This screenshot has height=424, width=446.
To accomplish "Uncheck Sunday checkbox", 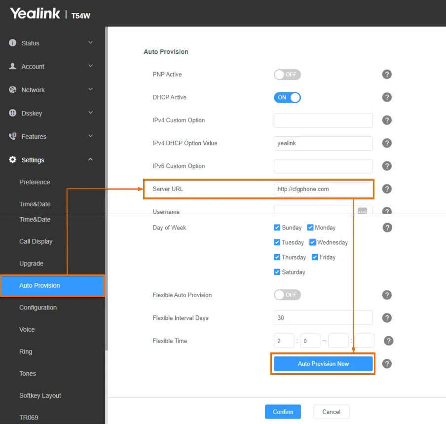I will 277,228.
